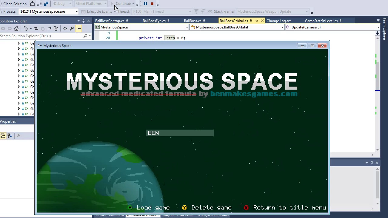Viewport: 388px width, 218px height.
Task: Open the Update(Camera c) member dropdown
Action: click(x=333, y=27)
